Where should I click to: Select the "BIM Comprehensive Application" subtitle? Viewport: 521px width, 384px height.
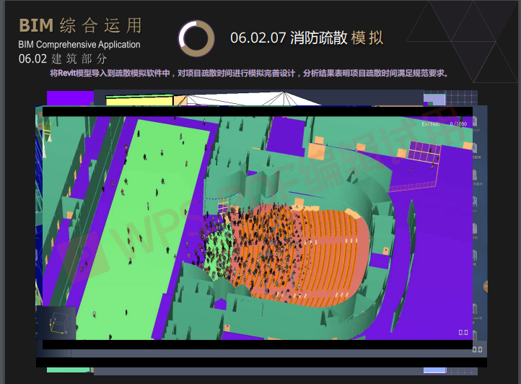[x=79, y=45]
